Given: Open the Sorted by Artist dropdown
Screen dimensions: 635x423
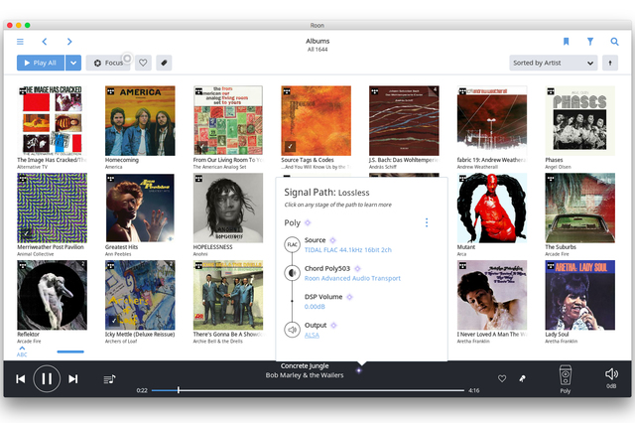Looking at the screenshot, I should point(553,63).
